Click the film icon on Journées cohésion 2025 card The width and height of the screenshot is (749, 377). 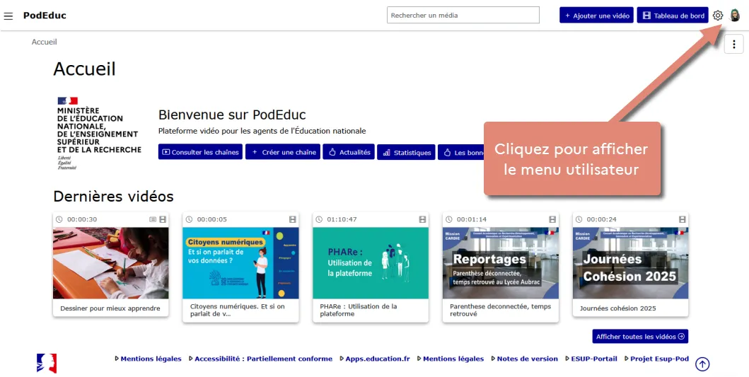(x=682, y=219)
